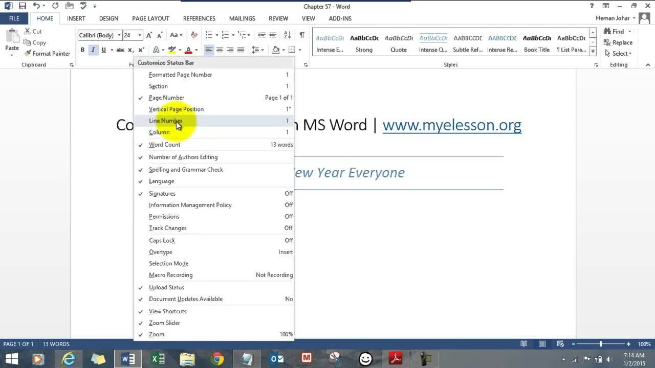Click the Decrease Indent icon
The width and height of the screenshot is (655, 368).
point(261,35)
